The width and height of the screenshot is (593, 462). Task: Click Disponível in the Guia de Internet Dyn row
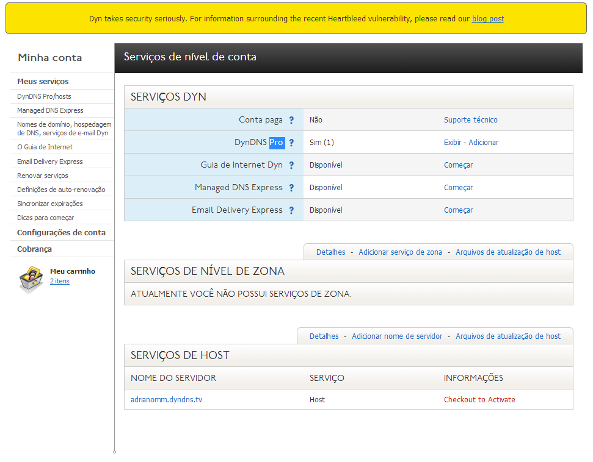click(x=326, y=165)
